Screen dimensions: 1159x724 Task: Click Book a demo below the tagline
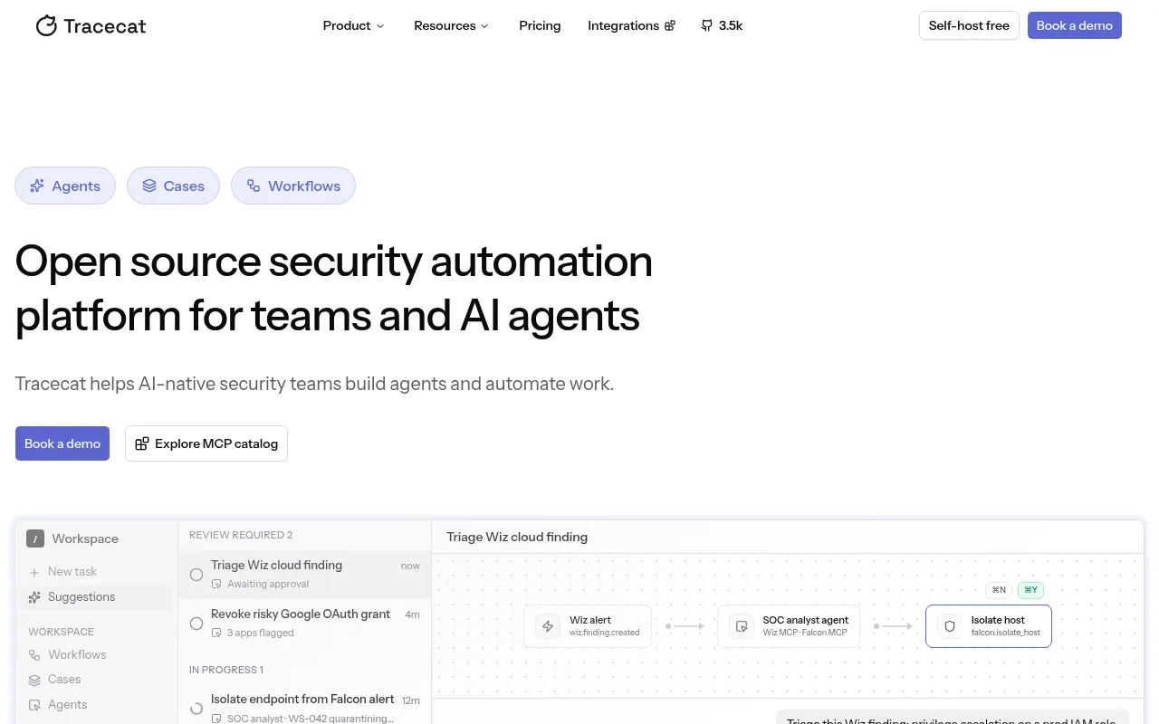(x=62, y=443)
